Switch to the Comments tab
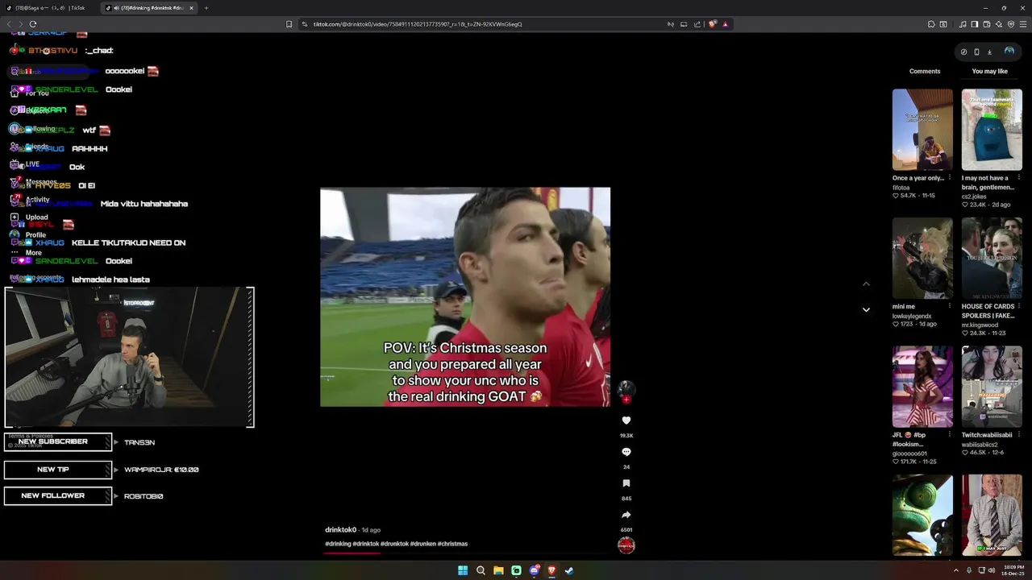1032x580 pixels. tap(925, 72)
